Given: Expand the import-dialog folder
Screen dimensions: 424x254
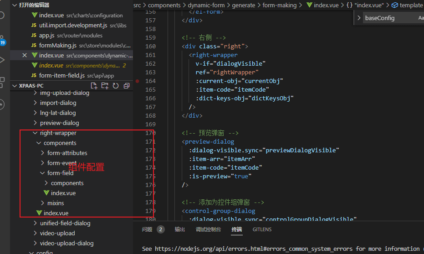Looking at the screenshot, I should pos(35,103).
